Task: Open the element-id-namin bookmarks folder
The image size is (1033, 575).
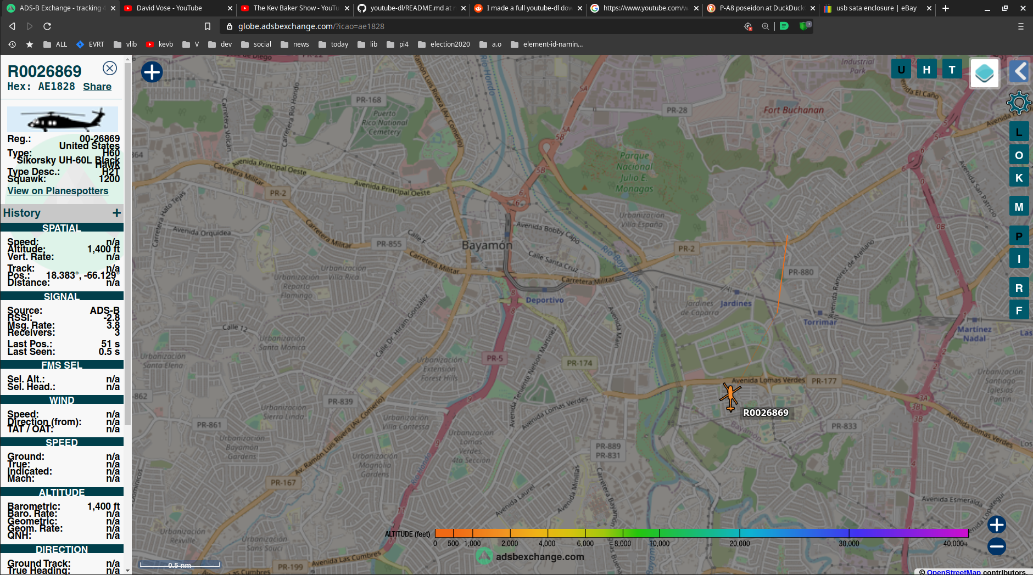Action: 547,44
